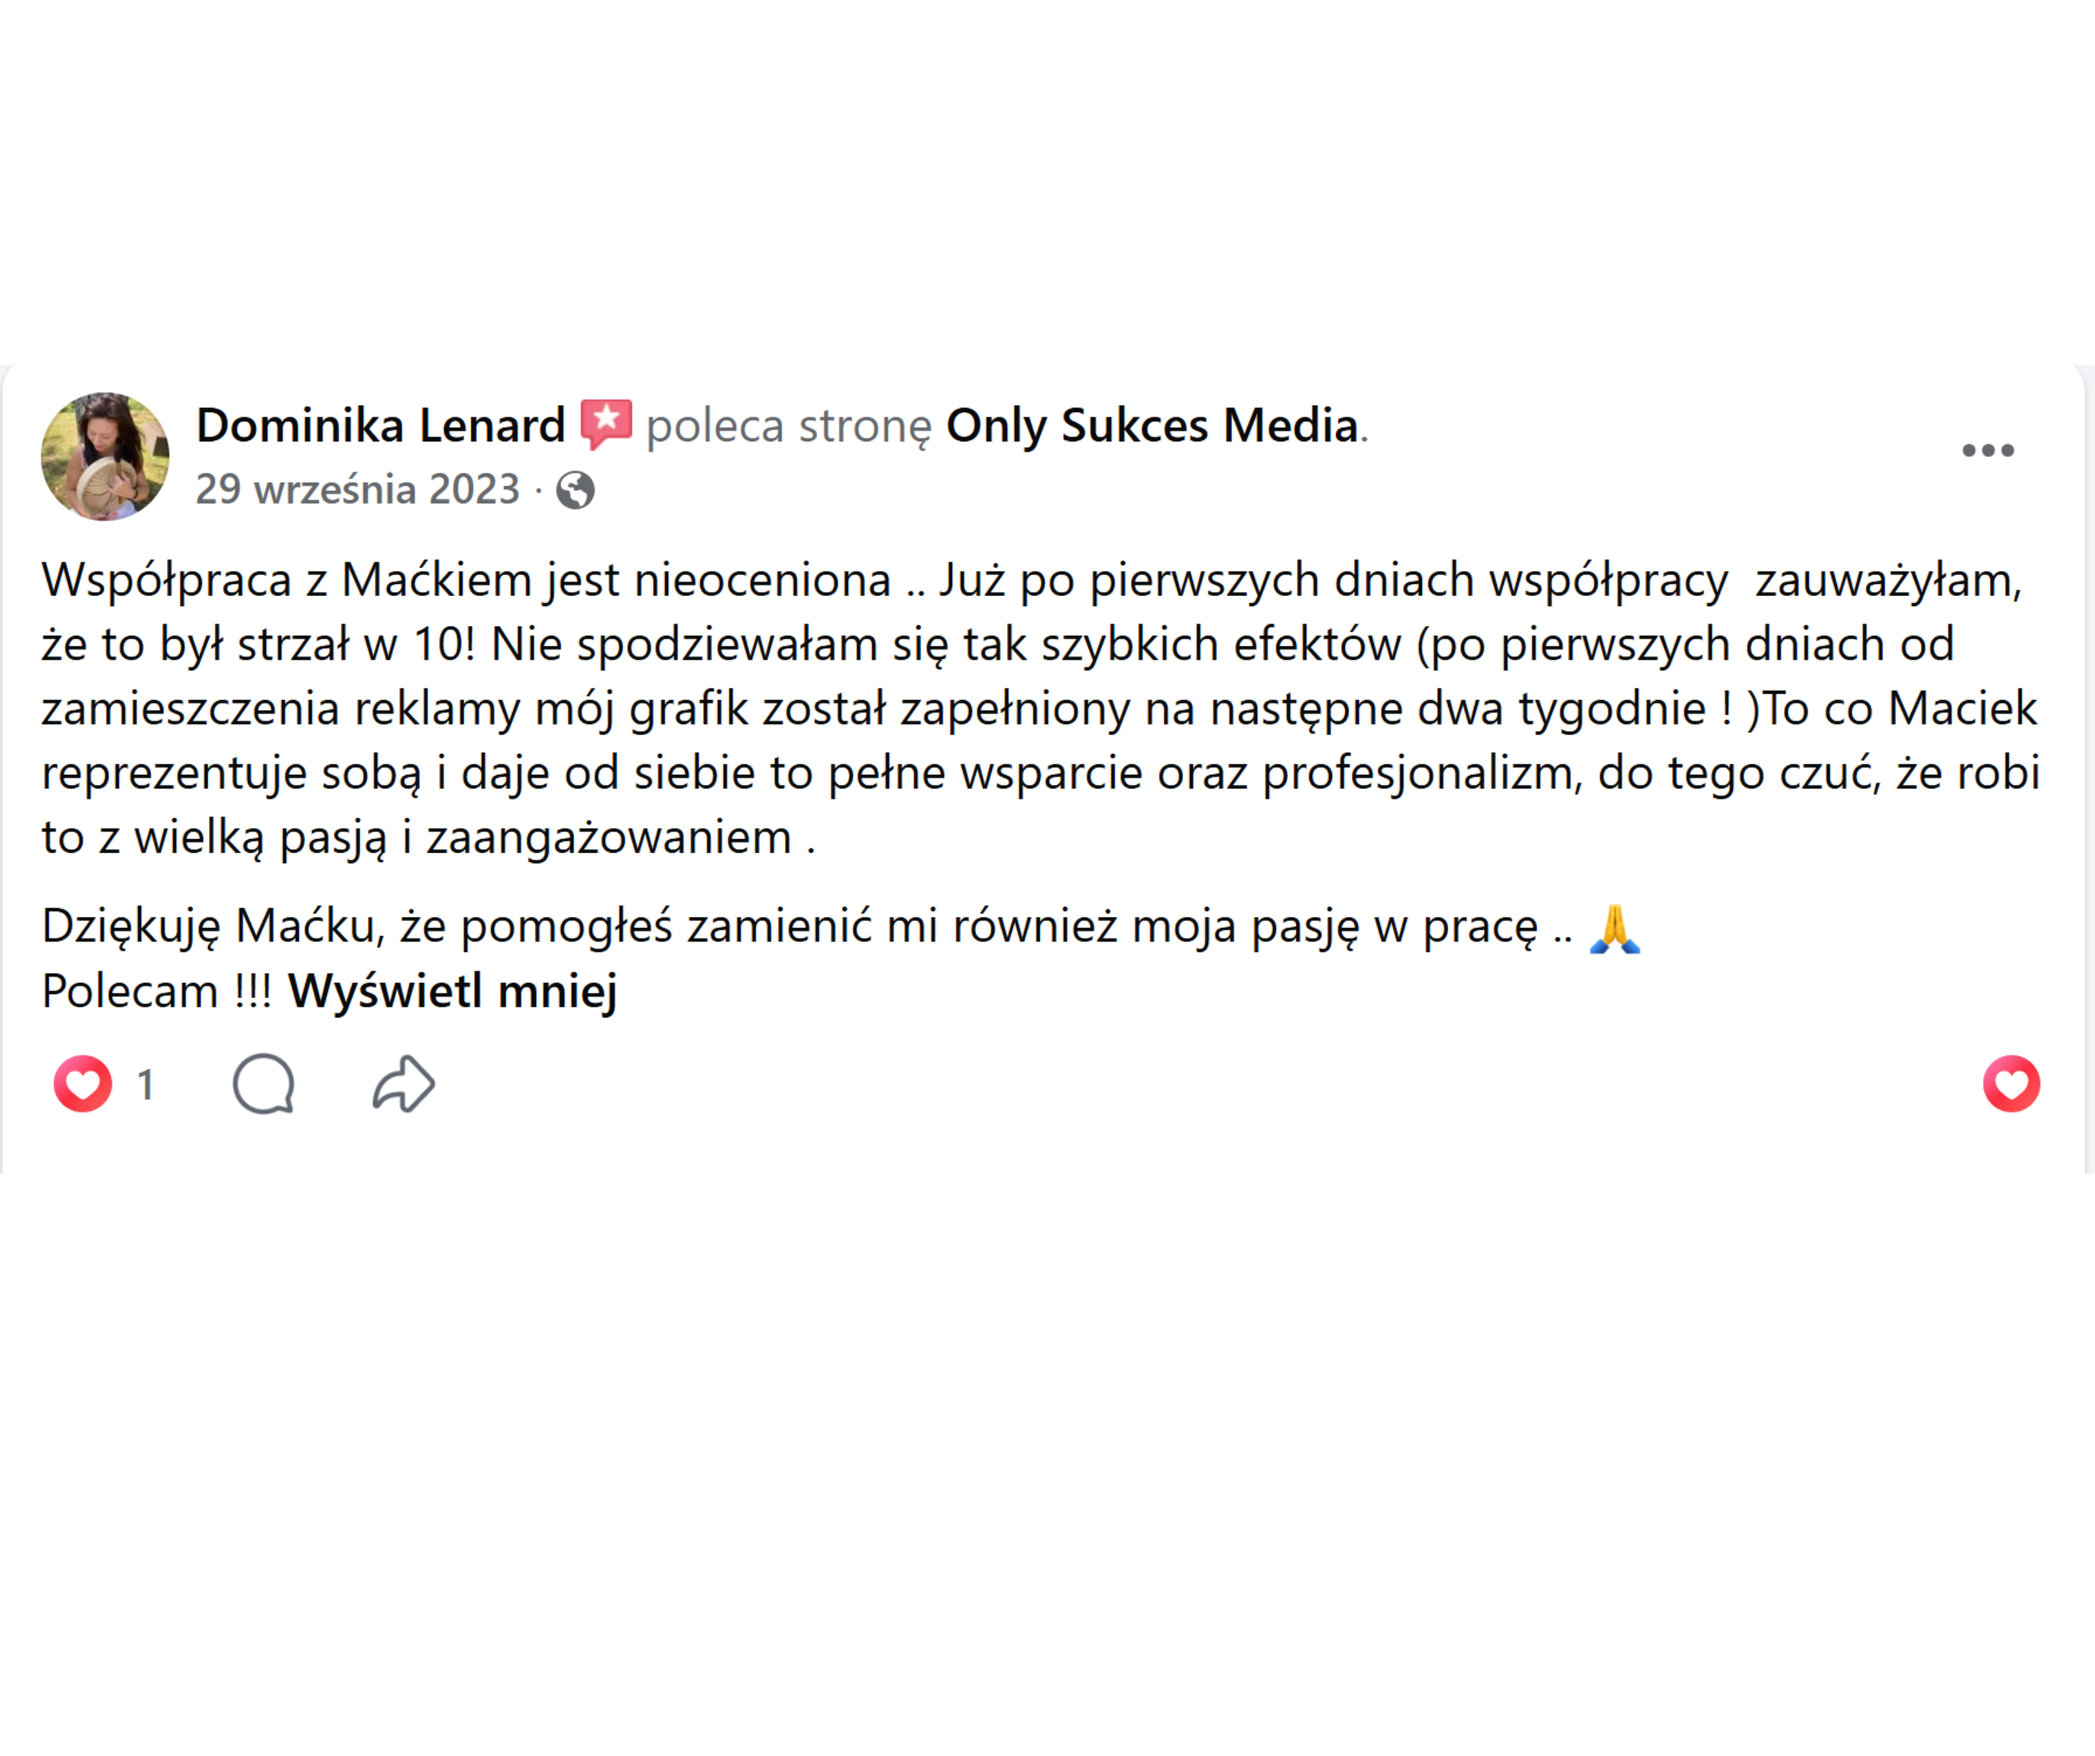This screenshot has width=2095, height=1756.
Task: Collapse the post with Wyświetl mniej
Action: pos(453,992)
